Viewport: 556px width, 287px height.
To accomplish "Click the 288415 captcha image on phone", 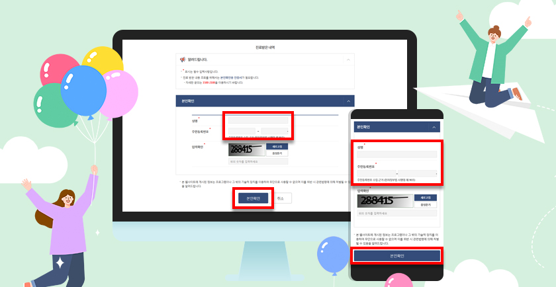I will pyautogui.click(x=385, y=201).
